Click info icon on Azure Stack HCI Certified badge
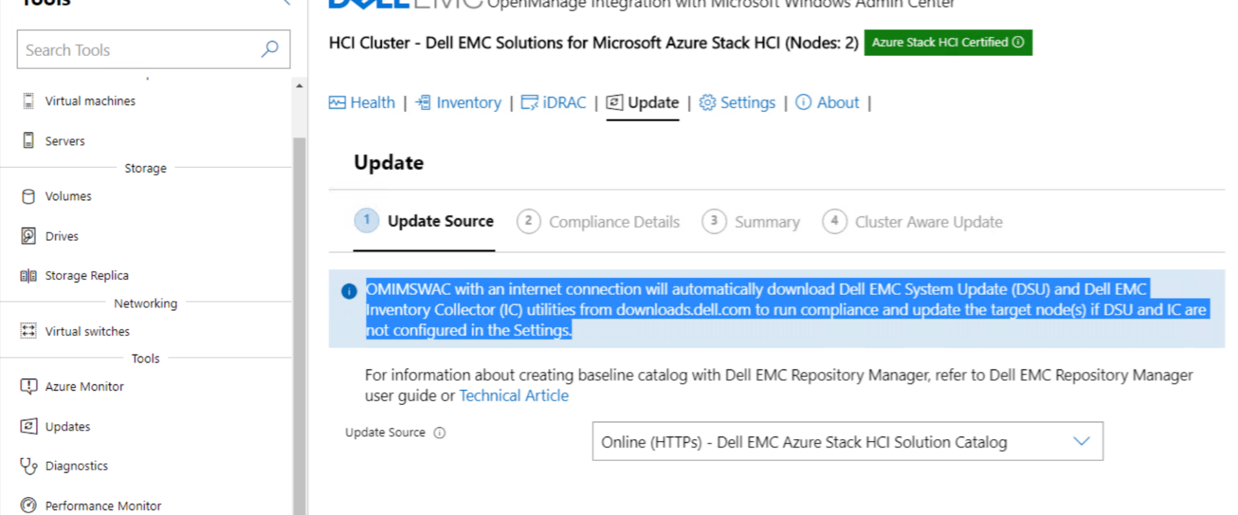1238x515 pixels. [x=1018, y=42]
